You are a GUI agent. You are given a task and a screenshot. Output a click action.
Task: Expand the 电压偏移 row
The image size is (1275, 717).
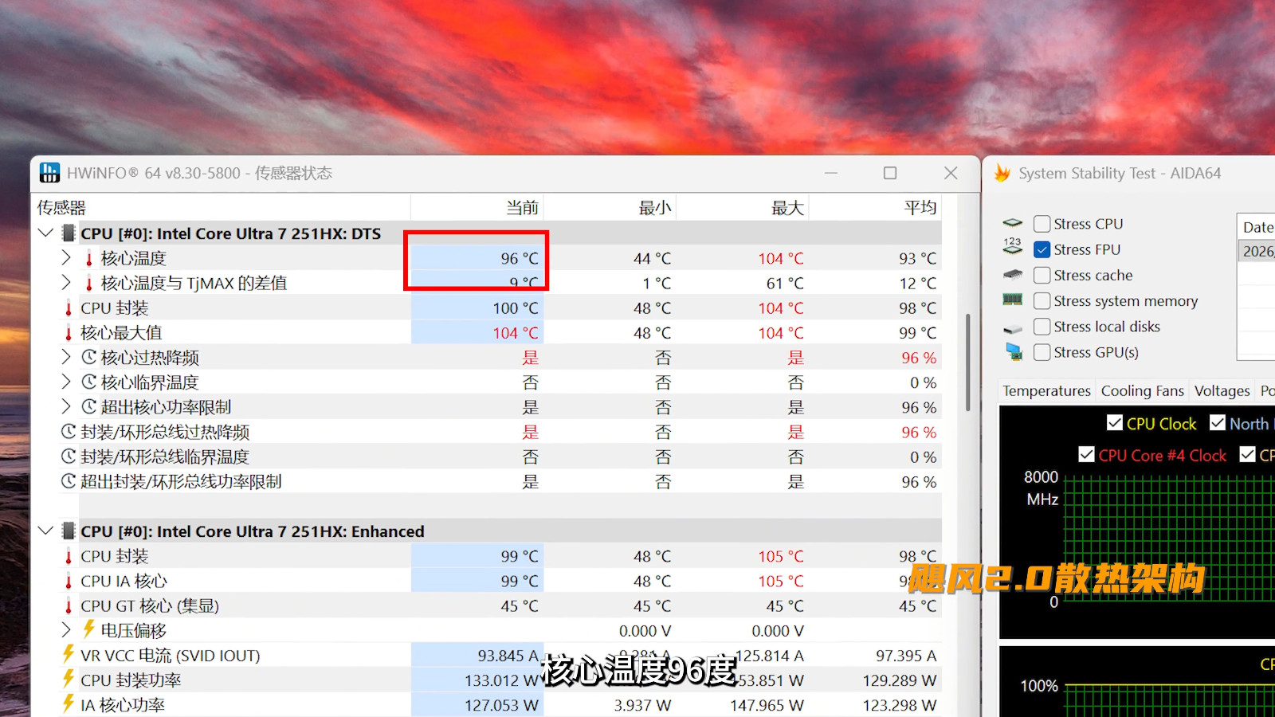coord(66,630)
